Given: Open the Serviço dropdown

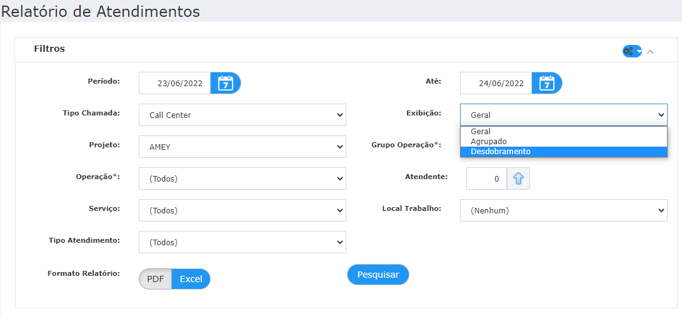Looking at the screenshot, I should 243,210.
